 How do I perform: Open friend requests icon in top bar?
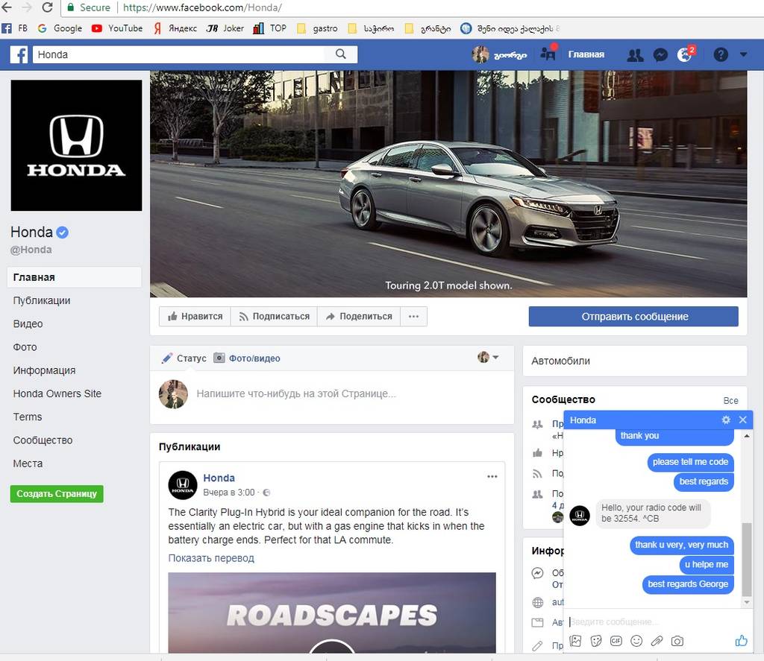634,54
